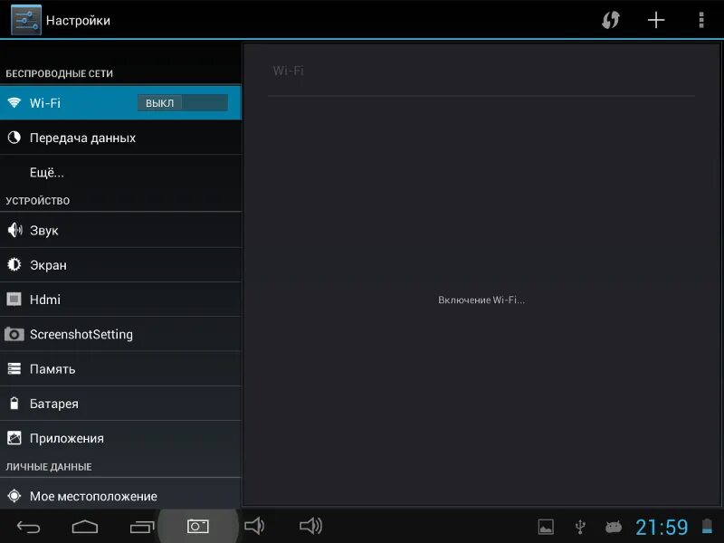Tap the USB connection status icon
This screenshot has width=724, height=543.
(x=580, y=527)
